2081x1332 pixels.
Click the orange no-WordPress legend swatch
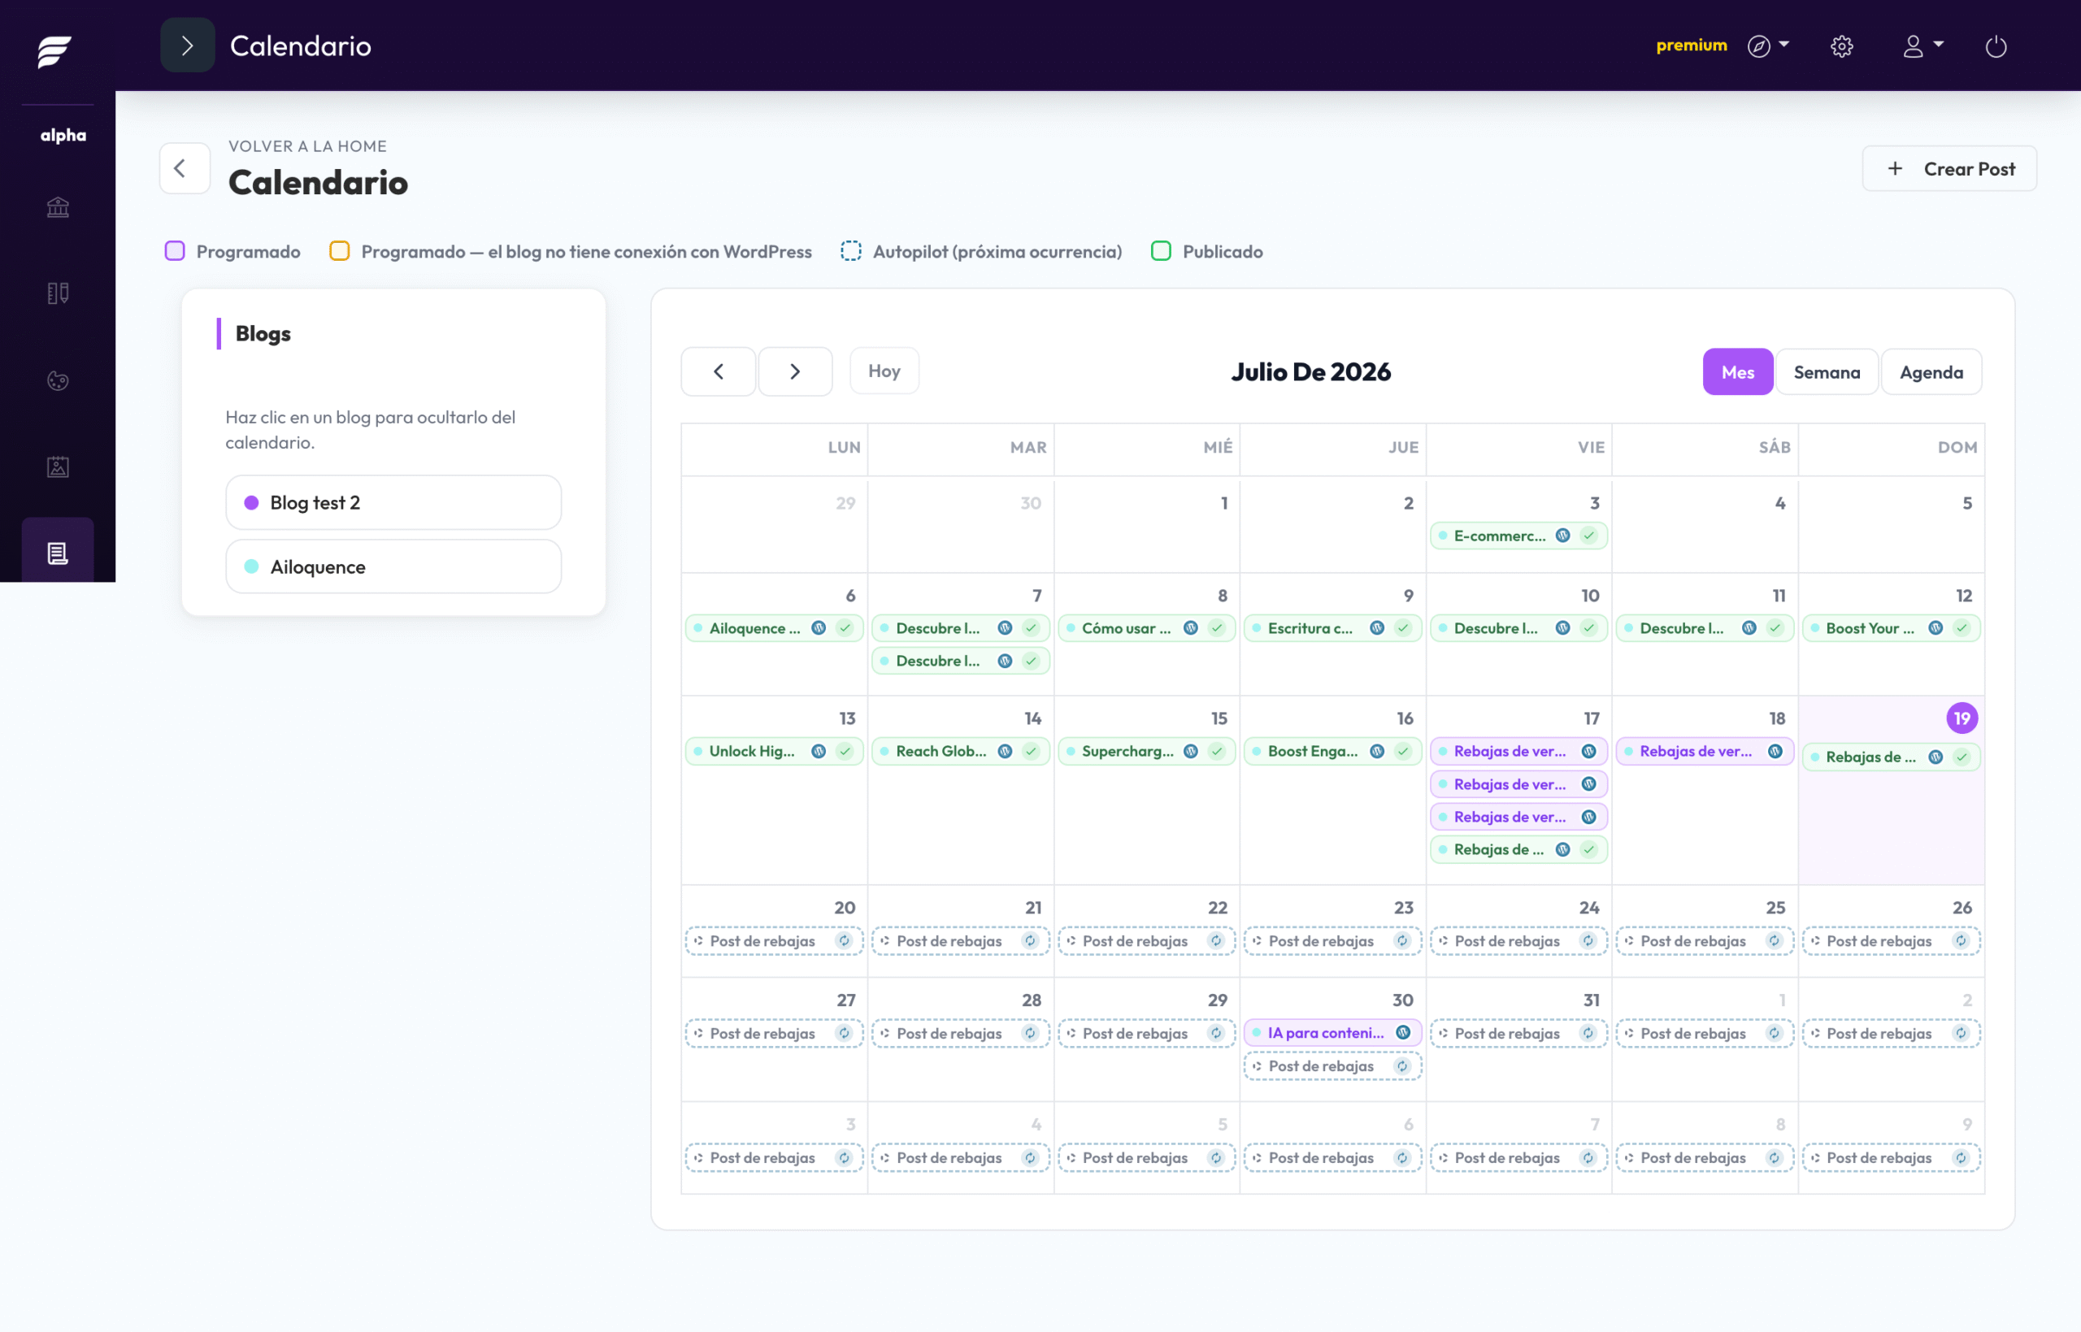(x=340, y=251)
